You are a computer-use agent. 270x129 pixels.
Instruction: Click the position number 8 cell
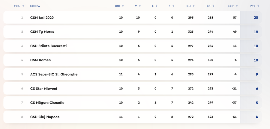pyautogui.click(x=22, y=117)
